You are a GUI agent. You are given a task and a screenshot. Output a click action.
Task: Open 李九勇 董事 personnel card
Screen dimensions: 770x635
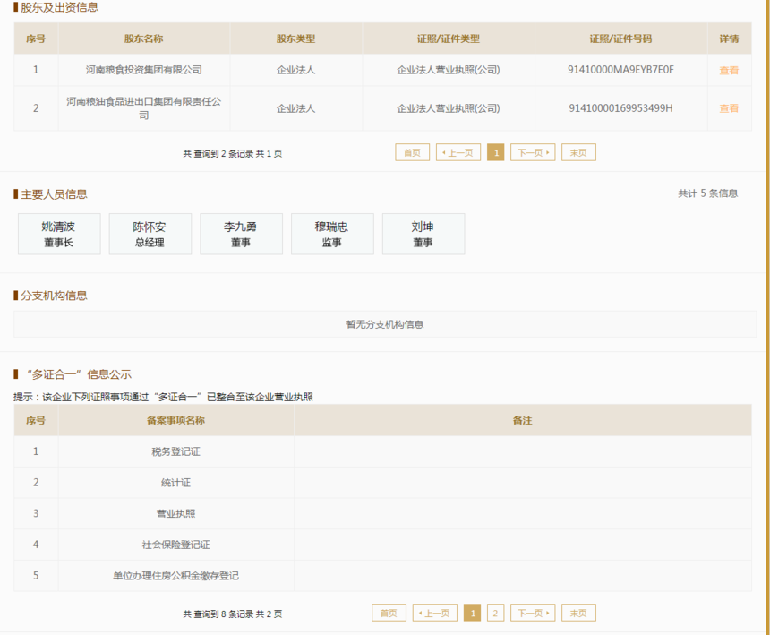[241, 234]
